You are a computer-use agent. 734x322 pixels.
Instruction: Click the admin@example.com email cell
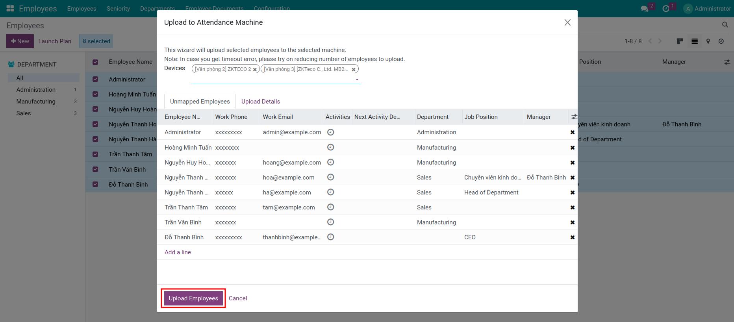point(292,132)
